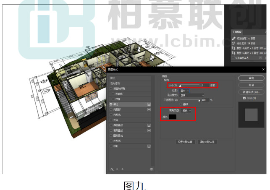The height and width of the screenshot is (190, 270).
Task: Click the 大小 size slider handle
Action: coord(180,86)
